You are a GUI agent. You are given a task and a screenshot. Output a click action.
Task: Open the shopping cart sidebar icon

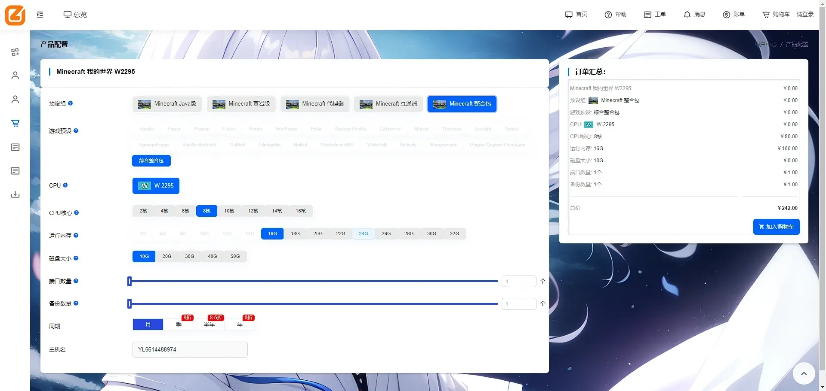pos(15,123)
